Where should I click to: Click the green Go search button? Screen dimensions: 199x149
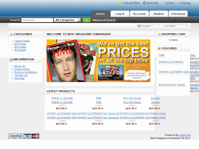(86, 20)
